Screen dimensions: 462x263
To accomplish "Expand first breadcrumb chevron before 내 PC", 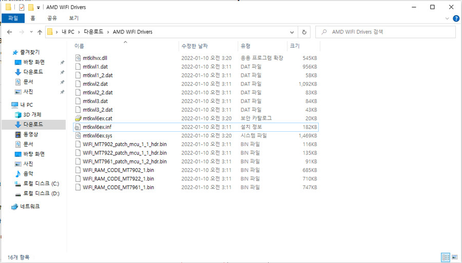I will click(56, 32).
